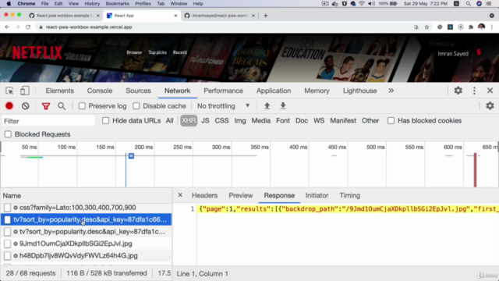Open Chrome extensions puzzle icon

point(471,27)
